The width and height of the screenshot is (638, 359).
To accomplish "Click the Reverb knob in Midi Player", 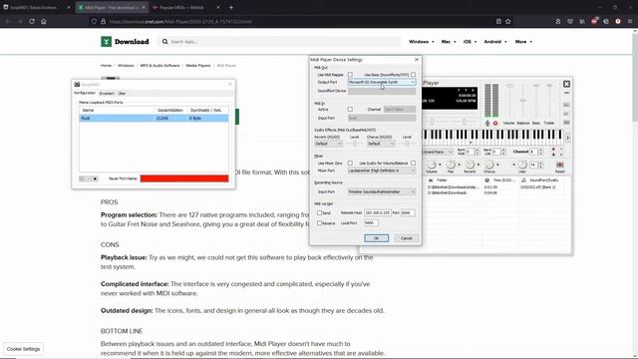I will click(470, 165).
